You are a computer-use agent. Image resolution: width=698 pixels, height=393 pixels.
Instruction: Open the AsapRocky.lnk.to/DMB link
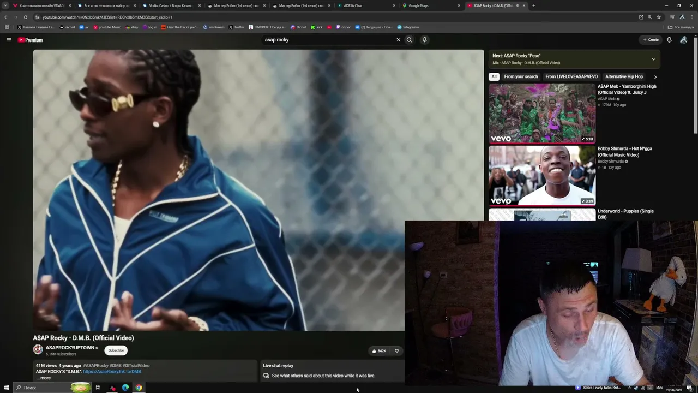tap(112, 372)
